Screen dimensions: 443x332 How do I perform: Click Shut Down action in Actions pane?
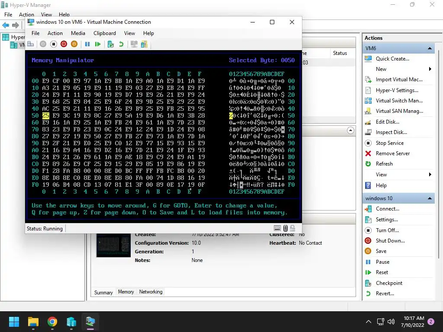390,240
